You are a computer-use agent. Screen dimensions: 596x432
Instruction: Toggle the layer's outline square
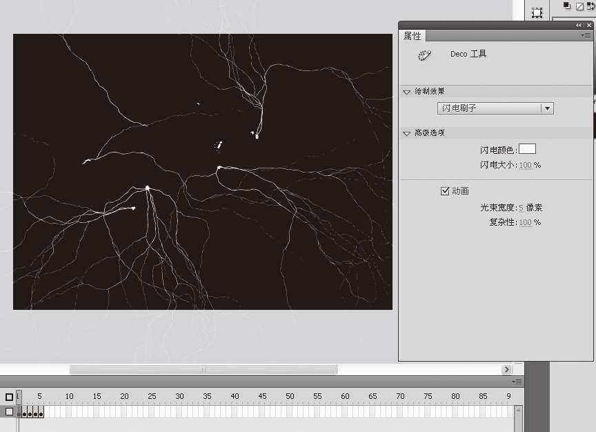coord(9,411)
